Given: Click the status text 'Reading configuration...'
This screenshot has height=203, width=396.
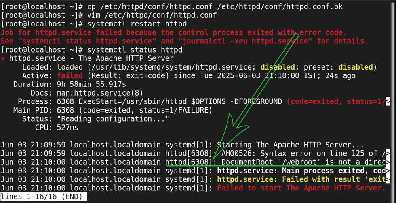Looking at the screenshot, I should [x=113, y=119].
